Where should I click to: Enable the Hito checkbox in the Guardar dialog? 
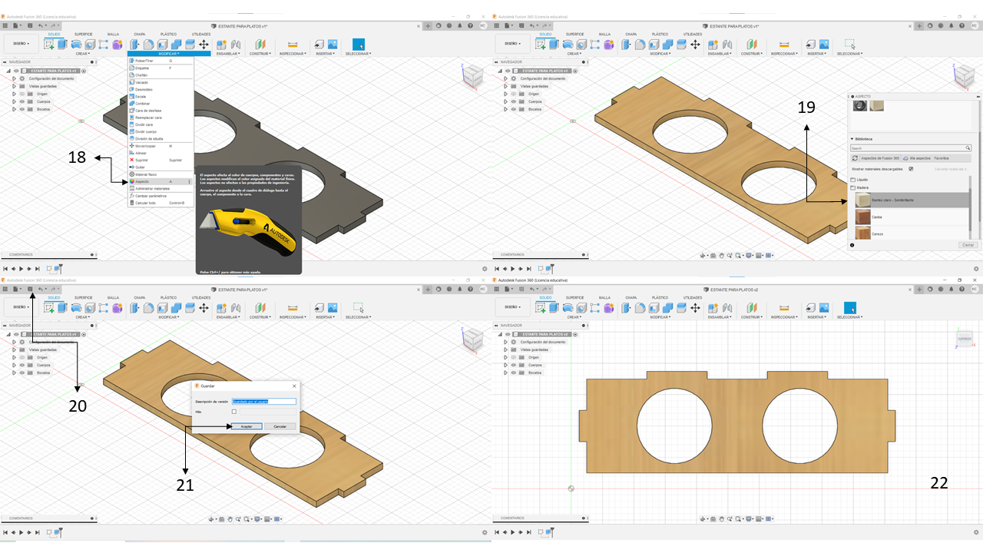(x=234, y=412)
